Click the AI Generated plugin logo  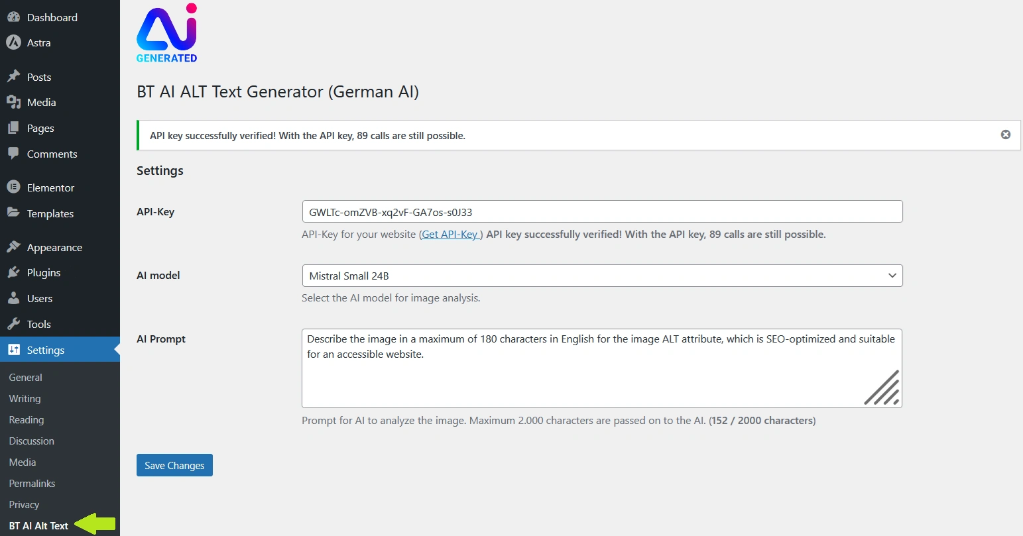[x=166, y=32]
